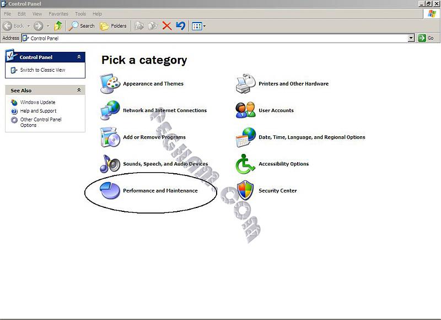The image size is (441, 320).
Task: Click the Printers and Other Hardware text
Action: [x=294, y=84]
